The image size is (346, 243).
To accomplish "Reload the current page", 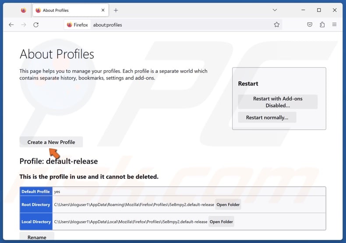I will 36,25.
